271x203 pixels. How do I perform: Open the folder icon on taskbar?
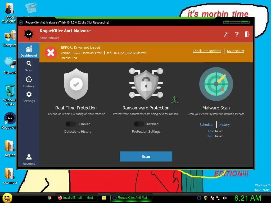pyautogui.click(x=104, y=198)
